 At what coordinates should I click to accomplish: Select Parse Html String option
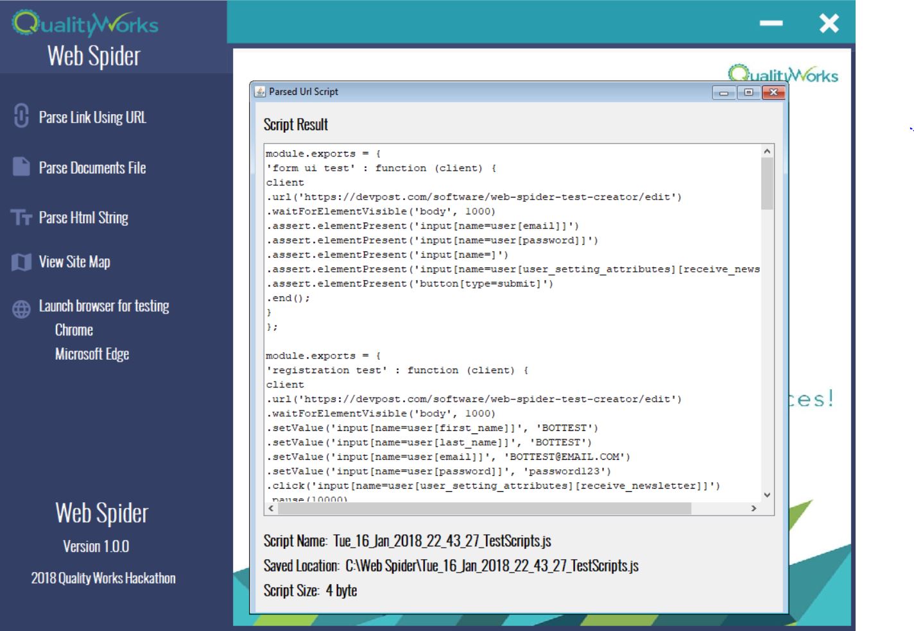click(83, 218)
